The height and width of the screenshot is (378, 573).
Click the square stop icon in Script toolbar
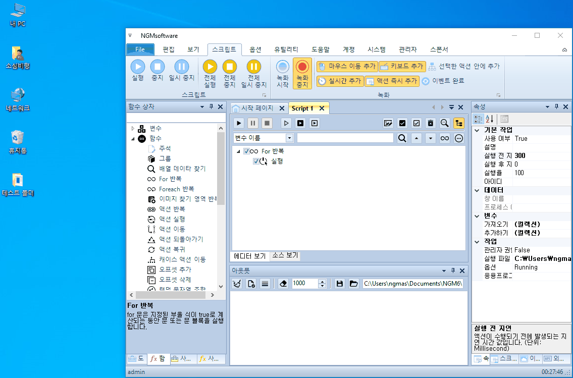coord(267,124)
